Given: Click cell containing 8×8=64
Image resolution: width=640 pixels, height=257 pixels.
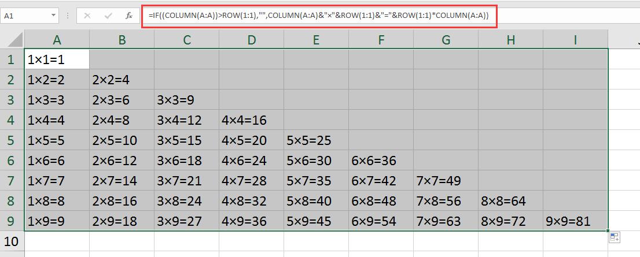Looking at the screenshot, I should [511, 201].
